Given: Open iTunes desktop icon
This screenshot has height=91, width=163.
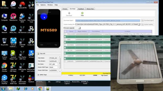Looking at the screenshot, I should pyautogui.click(x=13, y=5).
